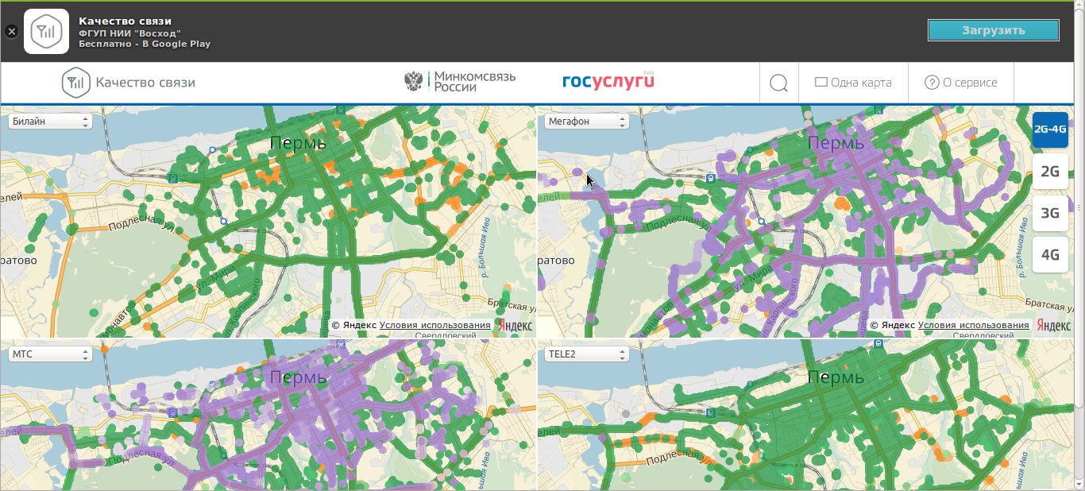Select the 4G network tab
The width and height of the screenshot is (1085, 491).
click(1050, 255)
